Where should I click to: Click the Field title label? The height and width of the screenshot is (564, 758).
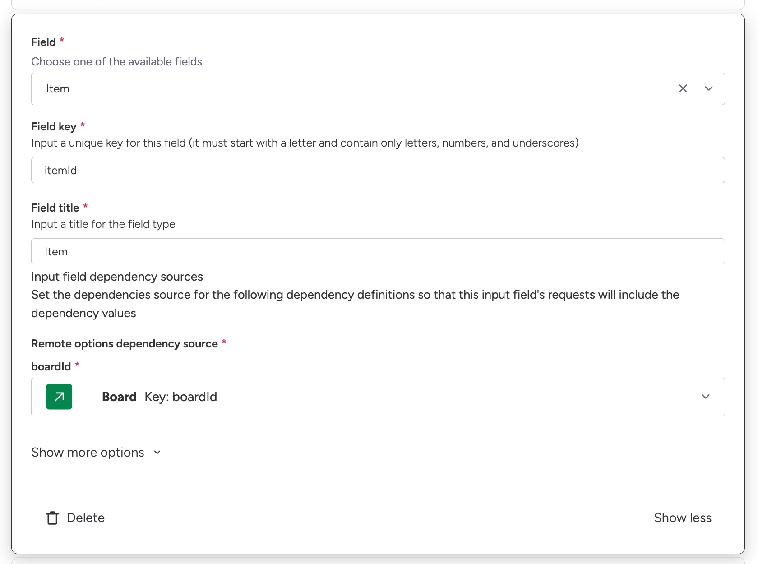pyautogui.click(x=55, y=208)
